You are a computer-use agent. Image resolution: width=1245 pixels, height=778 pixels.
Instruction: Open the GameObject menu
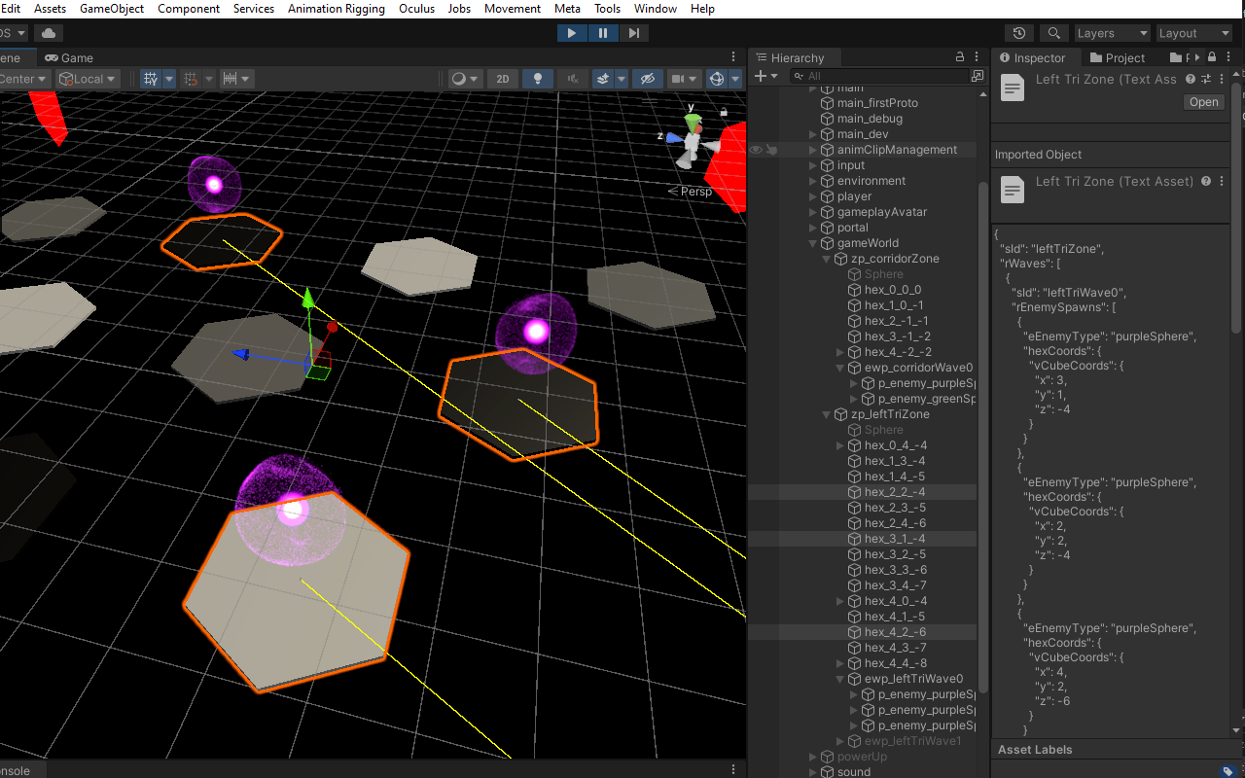(x=112, y=9)
